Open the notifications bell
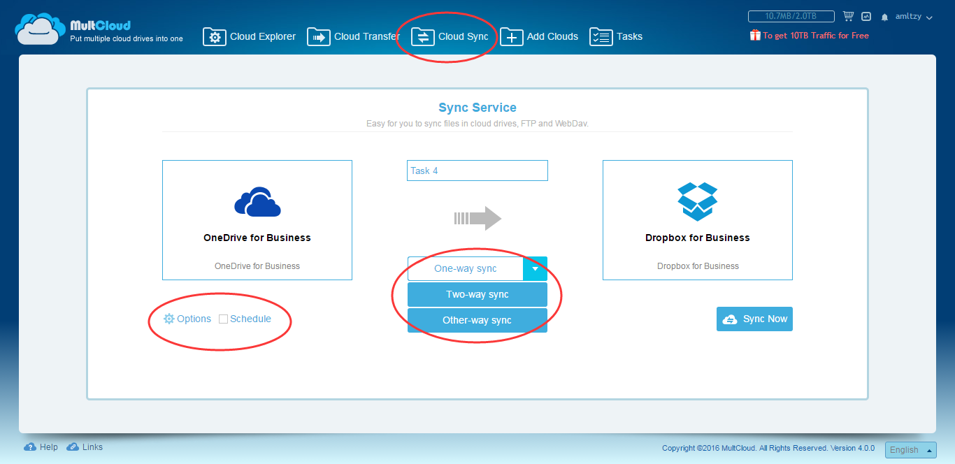The width and height of the screenshot is (955, 464). [x=884, y=17]
